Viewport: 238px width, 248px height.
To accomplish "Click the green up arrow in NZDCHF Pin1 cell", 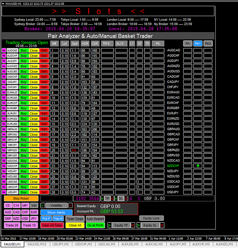I will [198, 166].
